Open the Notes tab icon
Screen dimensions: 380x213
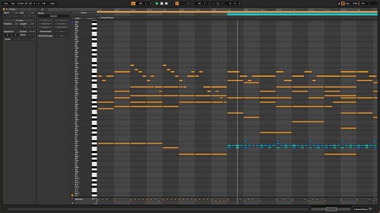pos(42,9)
